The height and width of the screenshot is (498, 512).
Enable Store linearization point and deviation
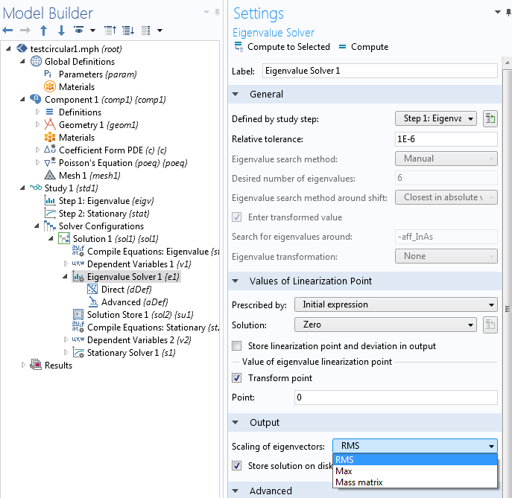point(237,346)
